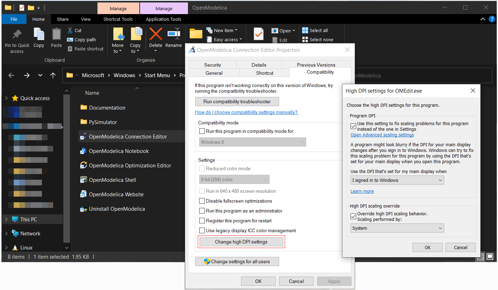Screen dimensions: 498x290
Task: Switch to the Previous Versions tab
Action: click(316, 64)
